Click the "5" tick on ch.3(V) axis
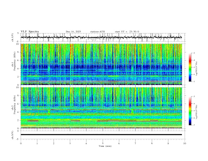 point(18,131)
